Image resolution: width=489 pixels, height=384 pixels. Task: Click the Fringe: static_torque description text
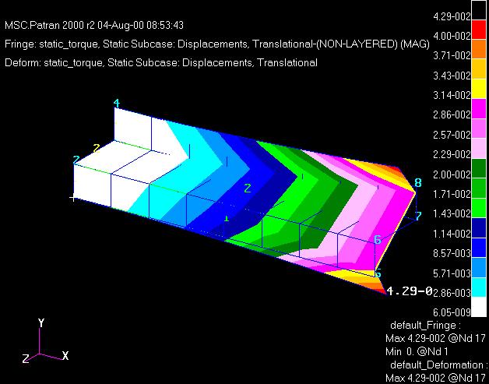click(216, 44)
